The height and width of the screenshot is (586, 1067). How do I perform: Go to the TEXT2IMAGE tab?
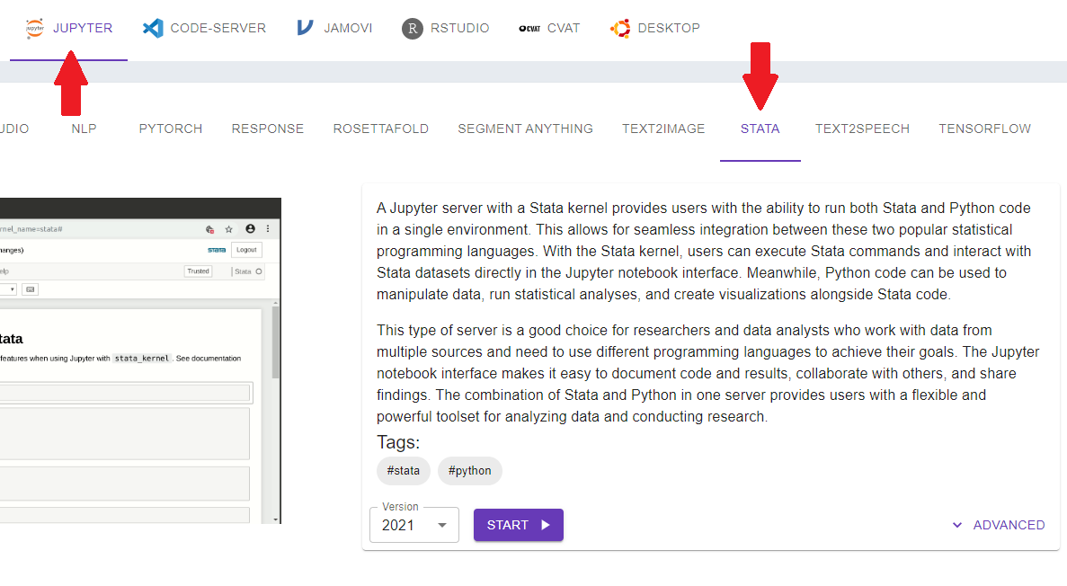(x=663, y=129)
